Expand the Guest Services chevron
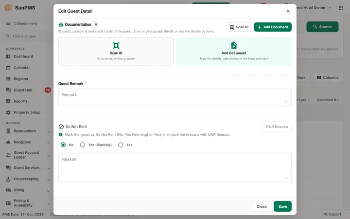 pos(49,168)
